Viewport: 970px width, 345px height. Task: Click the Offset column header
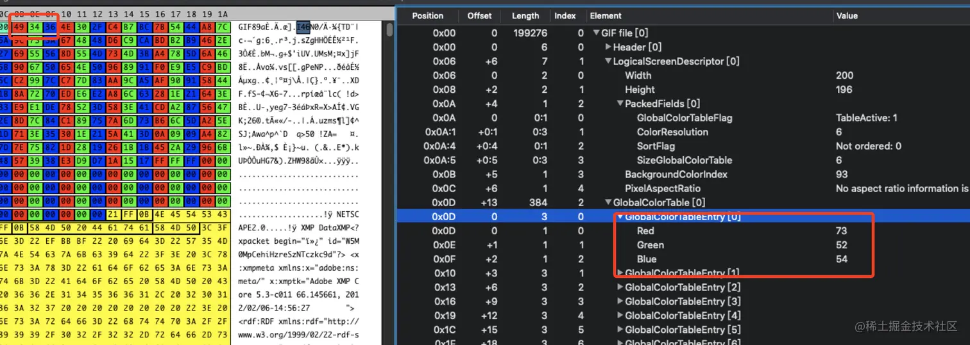(479, 16)
